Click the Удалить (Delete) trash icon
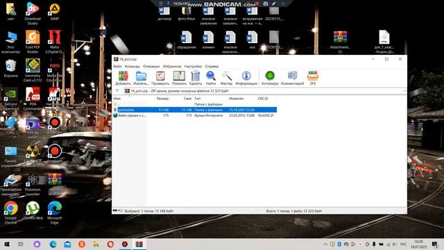This screenshot has height=250, width=444. pos(196,78)
